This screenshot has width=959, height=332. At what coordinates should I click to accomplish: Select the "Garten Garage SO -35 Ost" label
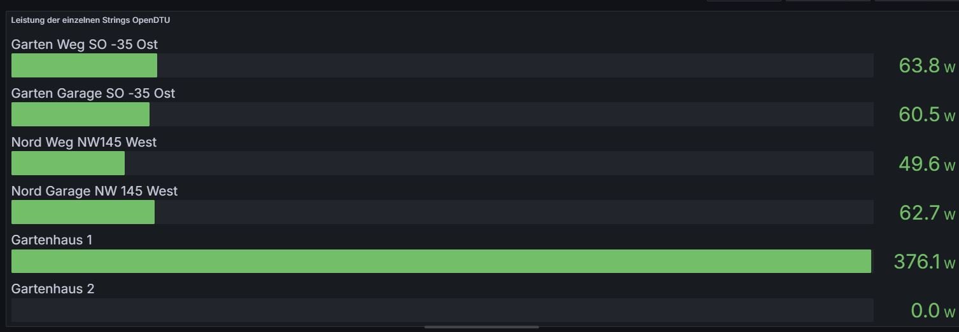(x=93, y=93)
